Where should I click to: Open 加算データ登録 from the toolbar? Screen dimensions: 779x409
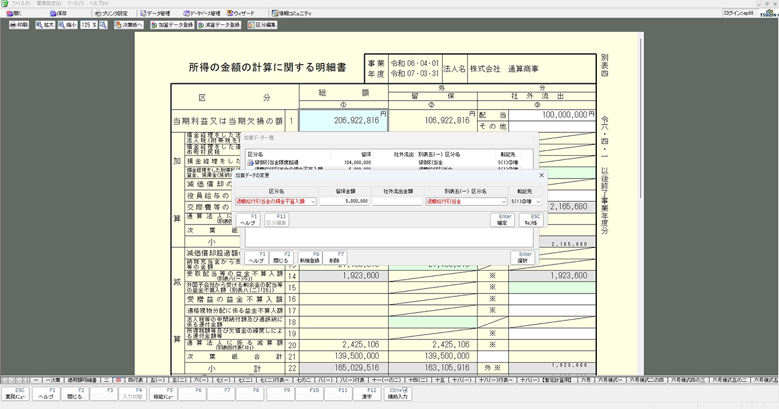click(x=172, y=25)
